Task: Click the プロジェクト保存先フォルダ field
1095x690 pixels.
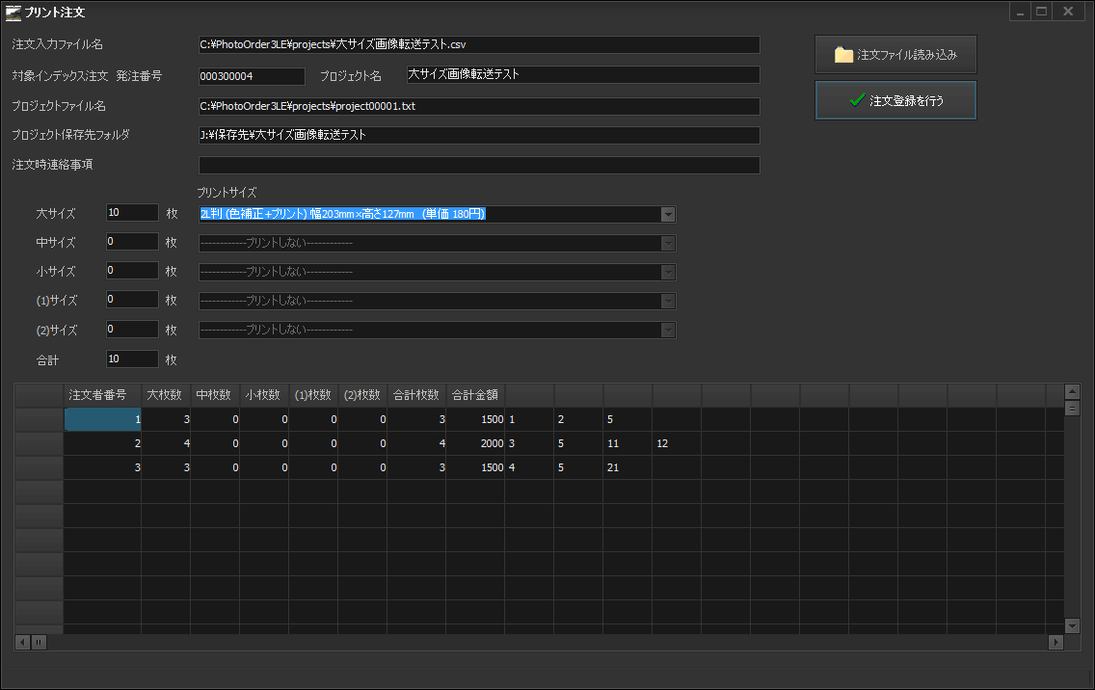Action: click(x=479, y=135)
